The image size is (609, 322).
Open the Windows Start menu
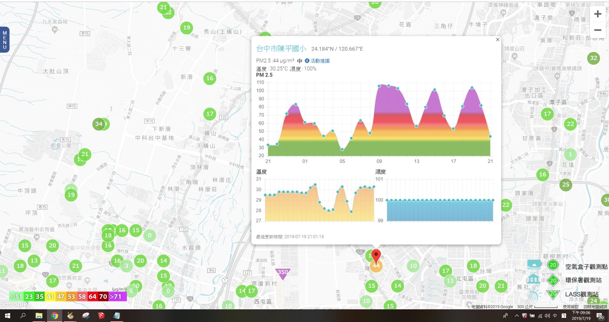pyautogui.click(x=8, y=316)
